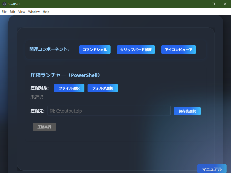Open the マニュアル from the bottom-right button
This screenshot has width=231, height=173.
tap(212, 169)
